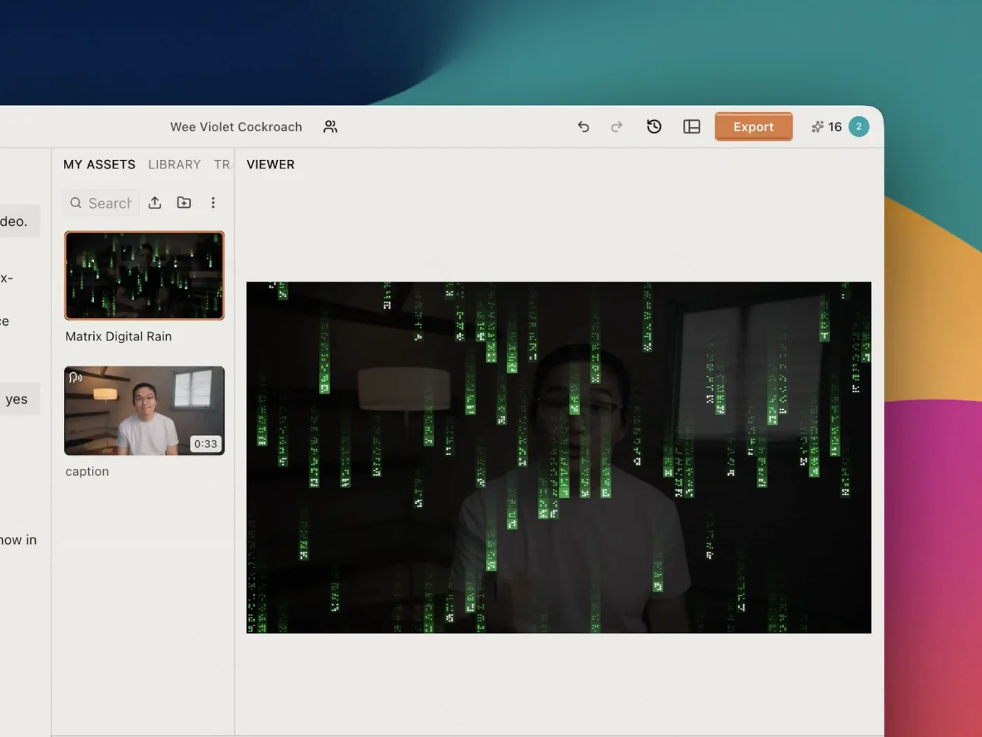The height and width of the screenshot is (737, 982).
Task: Click the 0:33 duration badge
Action: [x=206, y=444]
